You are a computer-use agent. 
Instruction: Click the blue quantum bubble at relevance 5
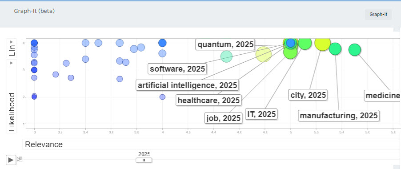tap(290, 43)
